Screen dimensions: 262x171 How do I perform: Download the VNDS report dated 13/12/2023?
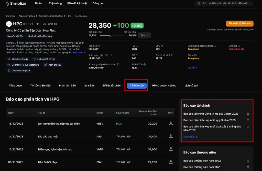171,149
